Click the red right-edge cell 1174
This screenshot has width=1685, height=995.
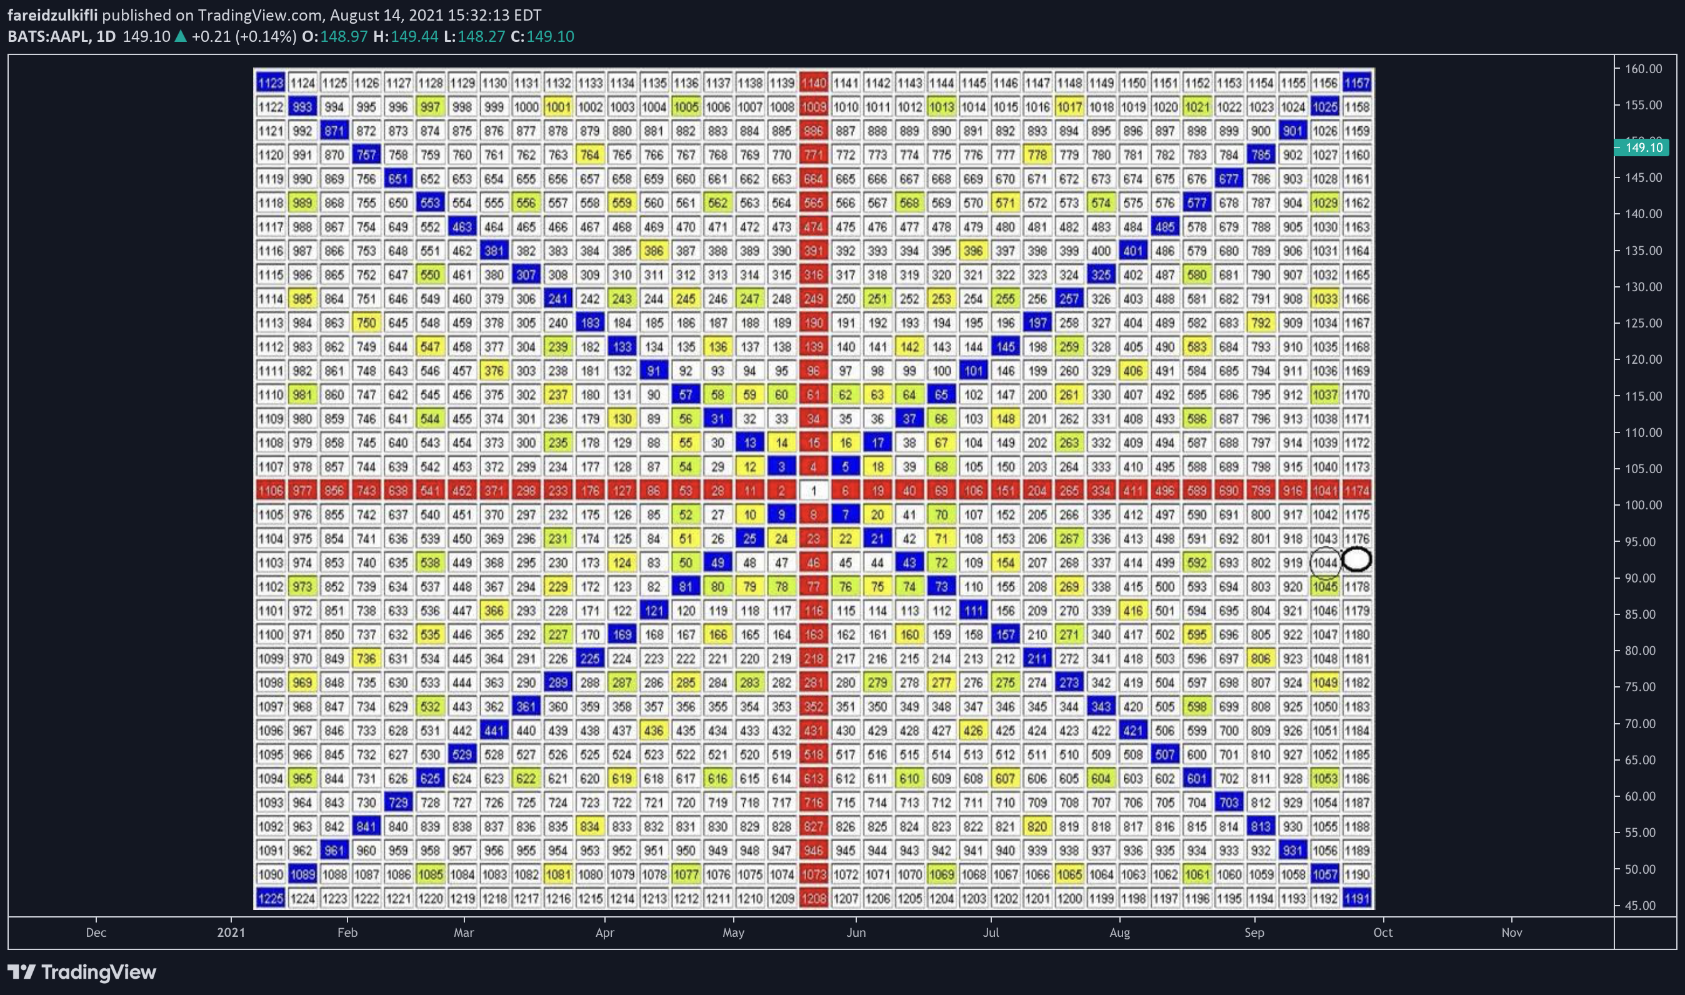[1356, 491]
